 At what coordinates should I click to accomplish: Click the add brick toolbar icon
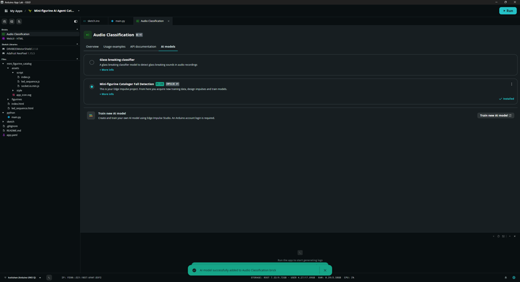pyautogui.click(x=5, y=21)
